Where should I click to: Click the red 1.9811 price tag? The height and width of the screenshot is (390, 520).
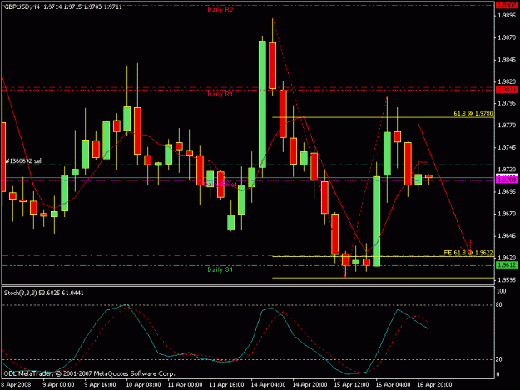coord(507,90)
